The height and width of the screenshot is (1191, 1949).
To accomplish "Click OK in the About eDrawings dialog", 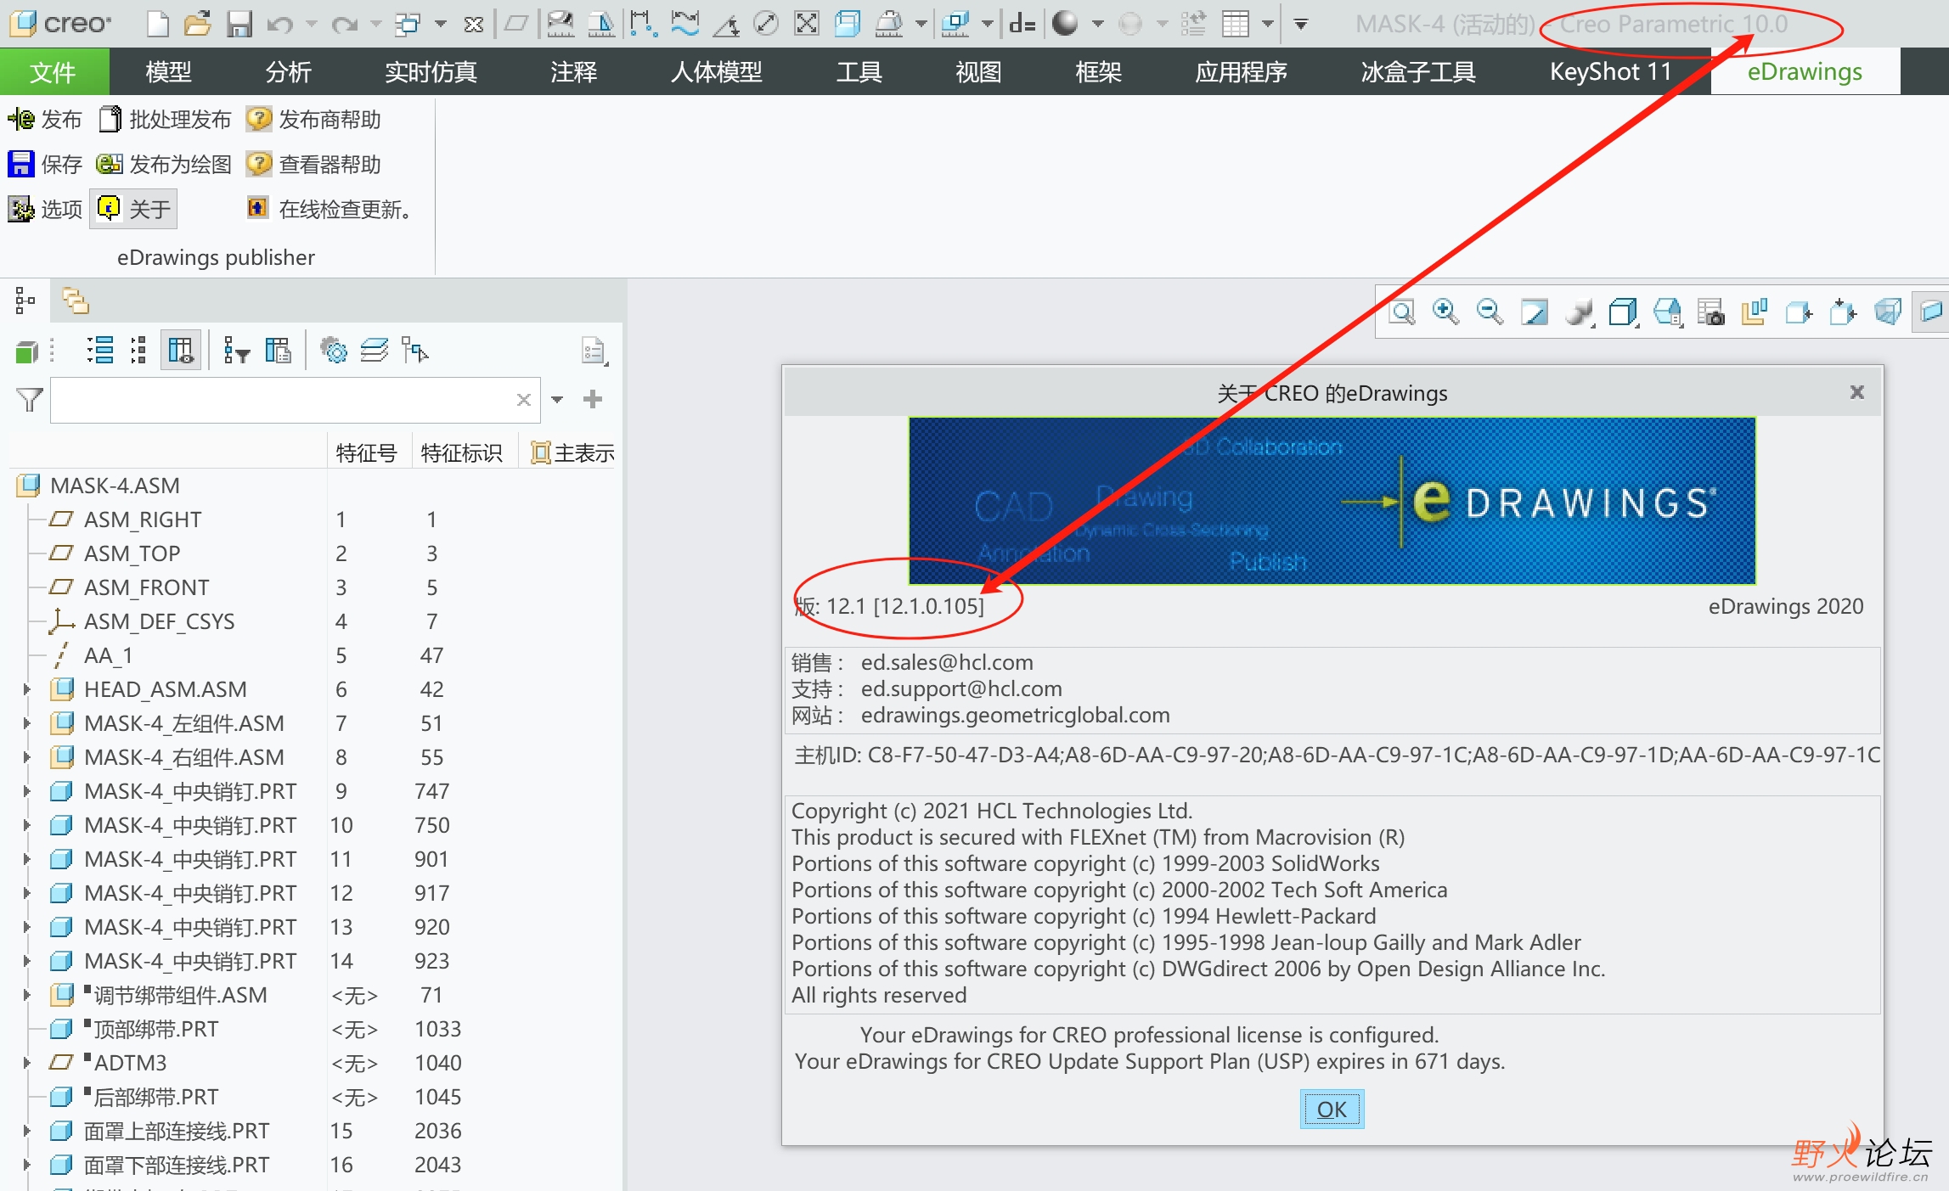I will (1332, 1109).
